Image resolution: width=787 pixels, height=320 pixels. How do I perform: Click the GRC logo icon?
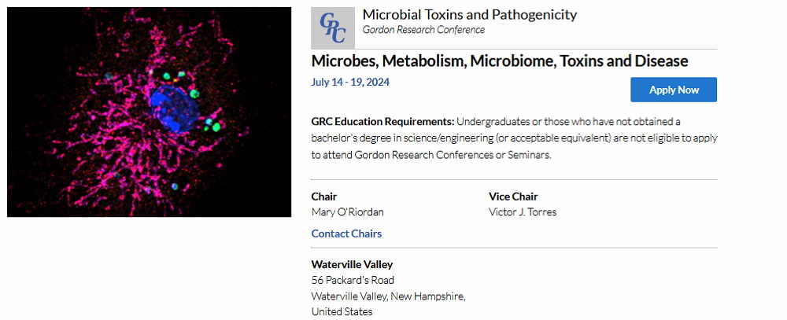333,28
